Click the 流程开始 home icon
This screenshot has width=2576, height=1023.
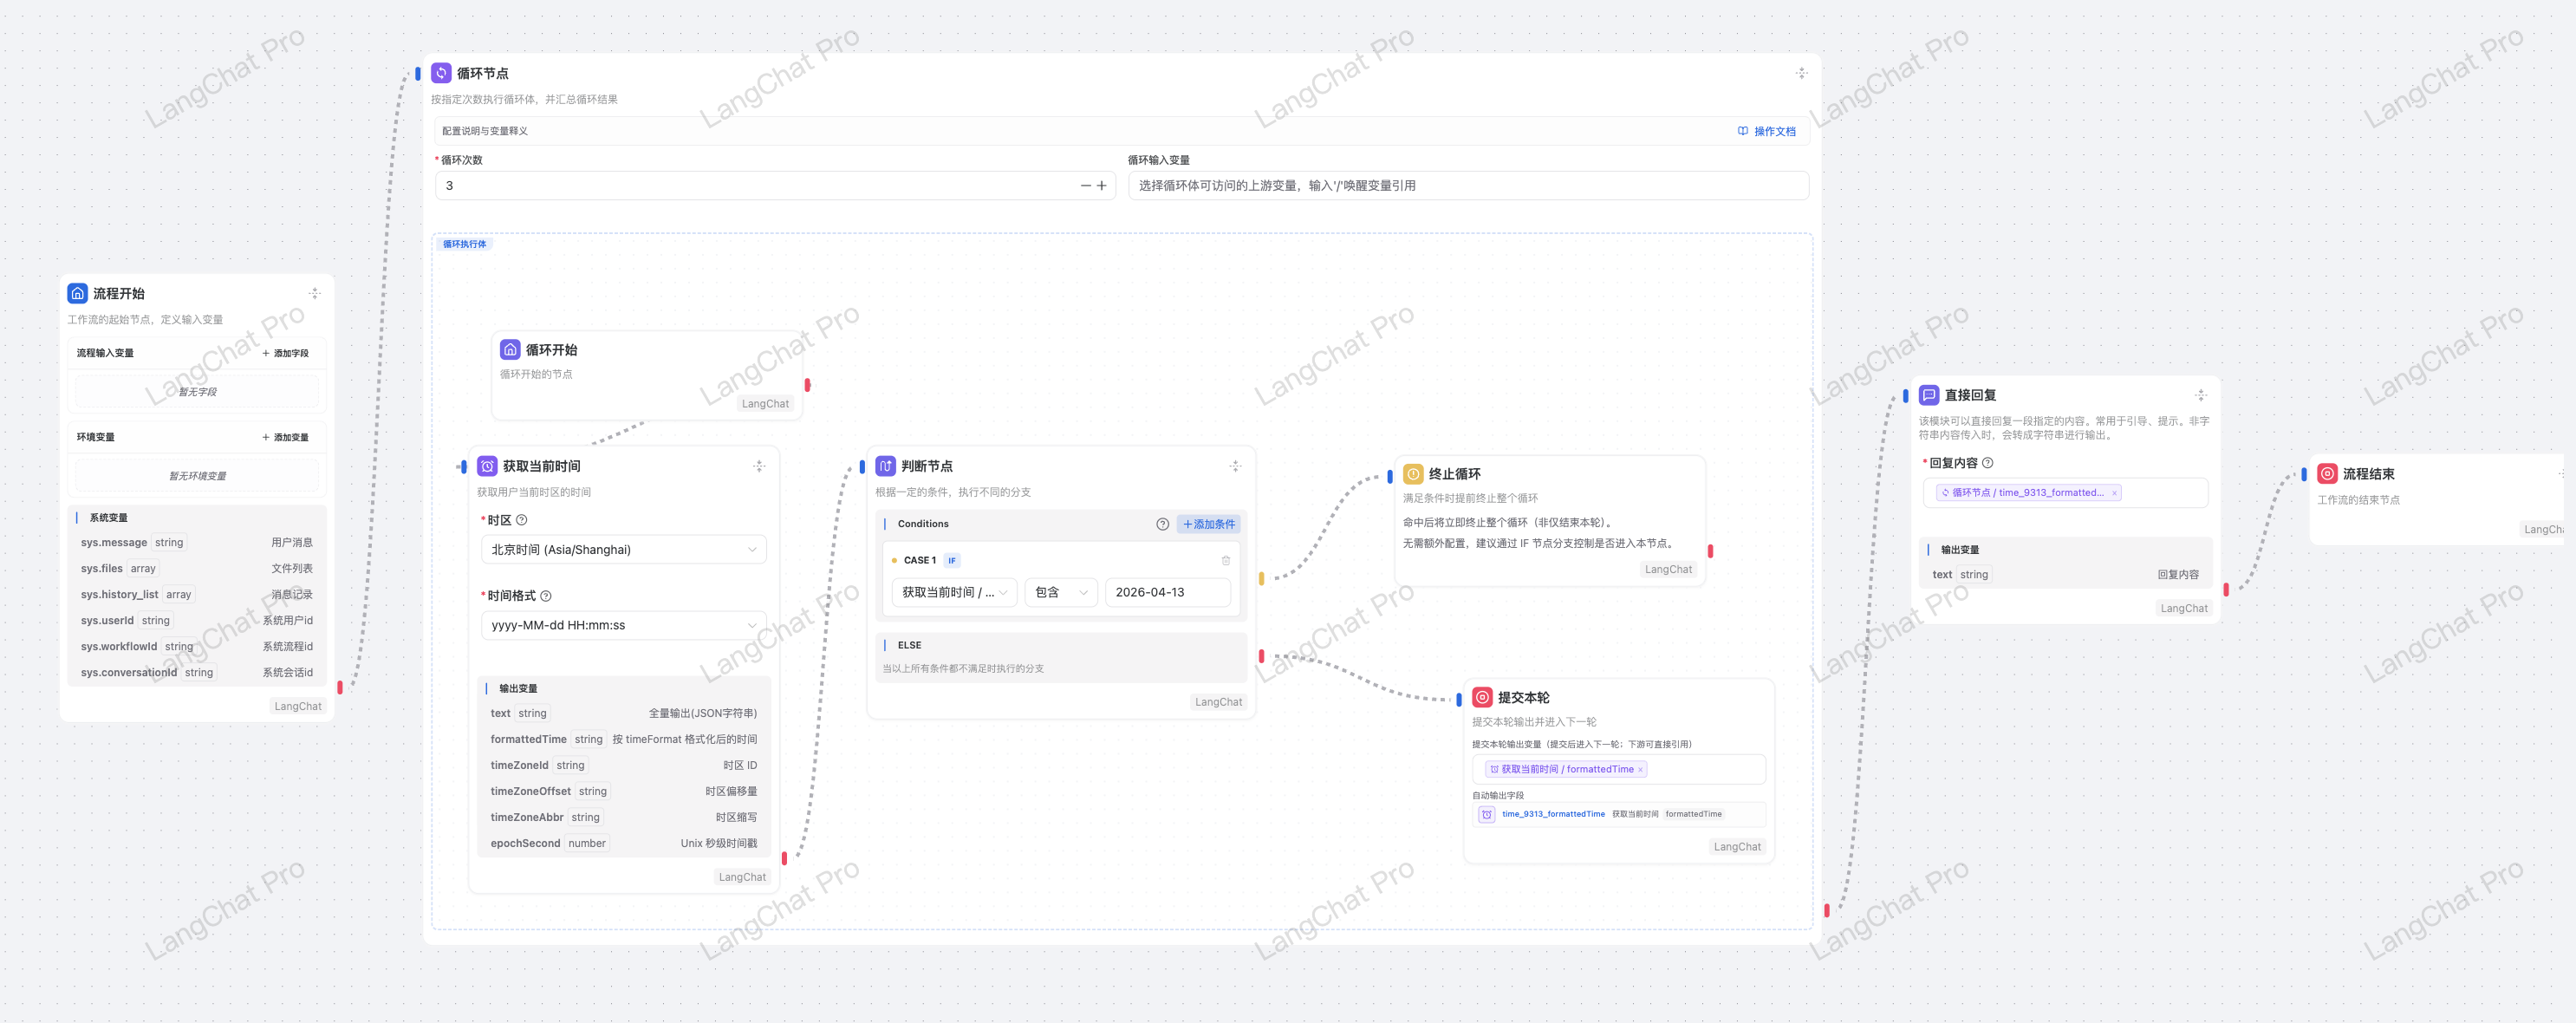pos(77,293)
